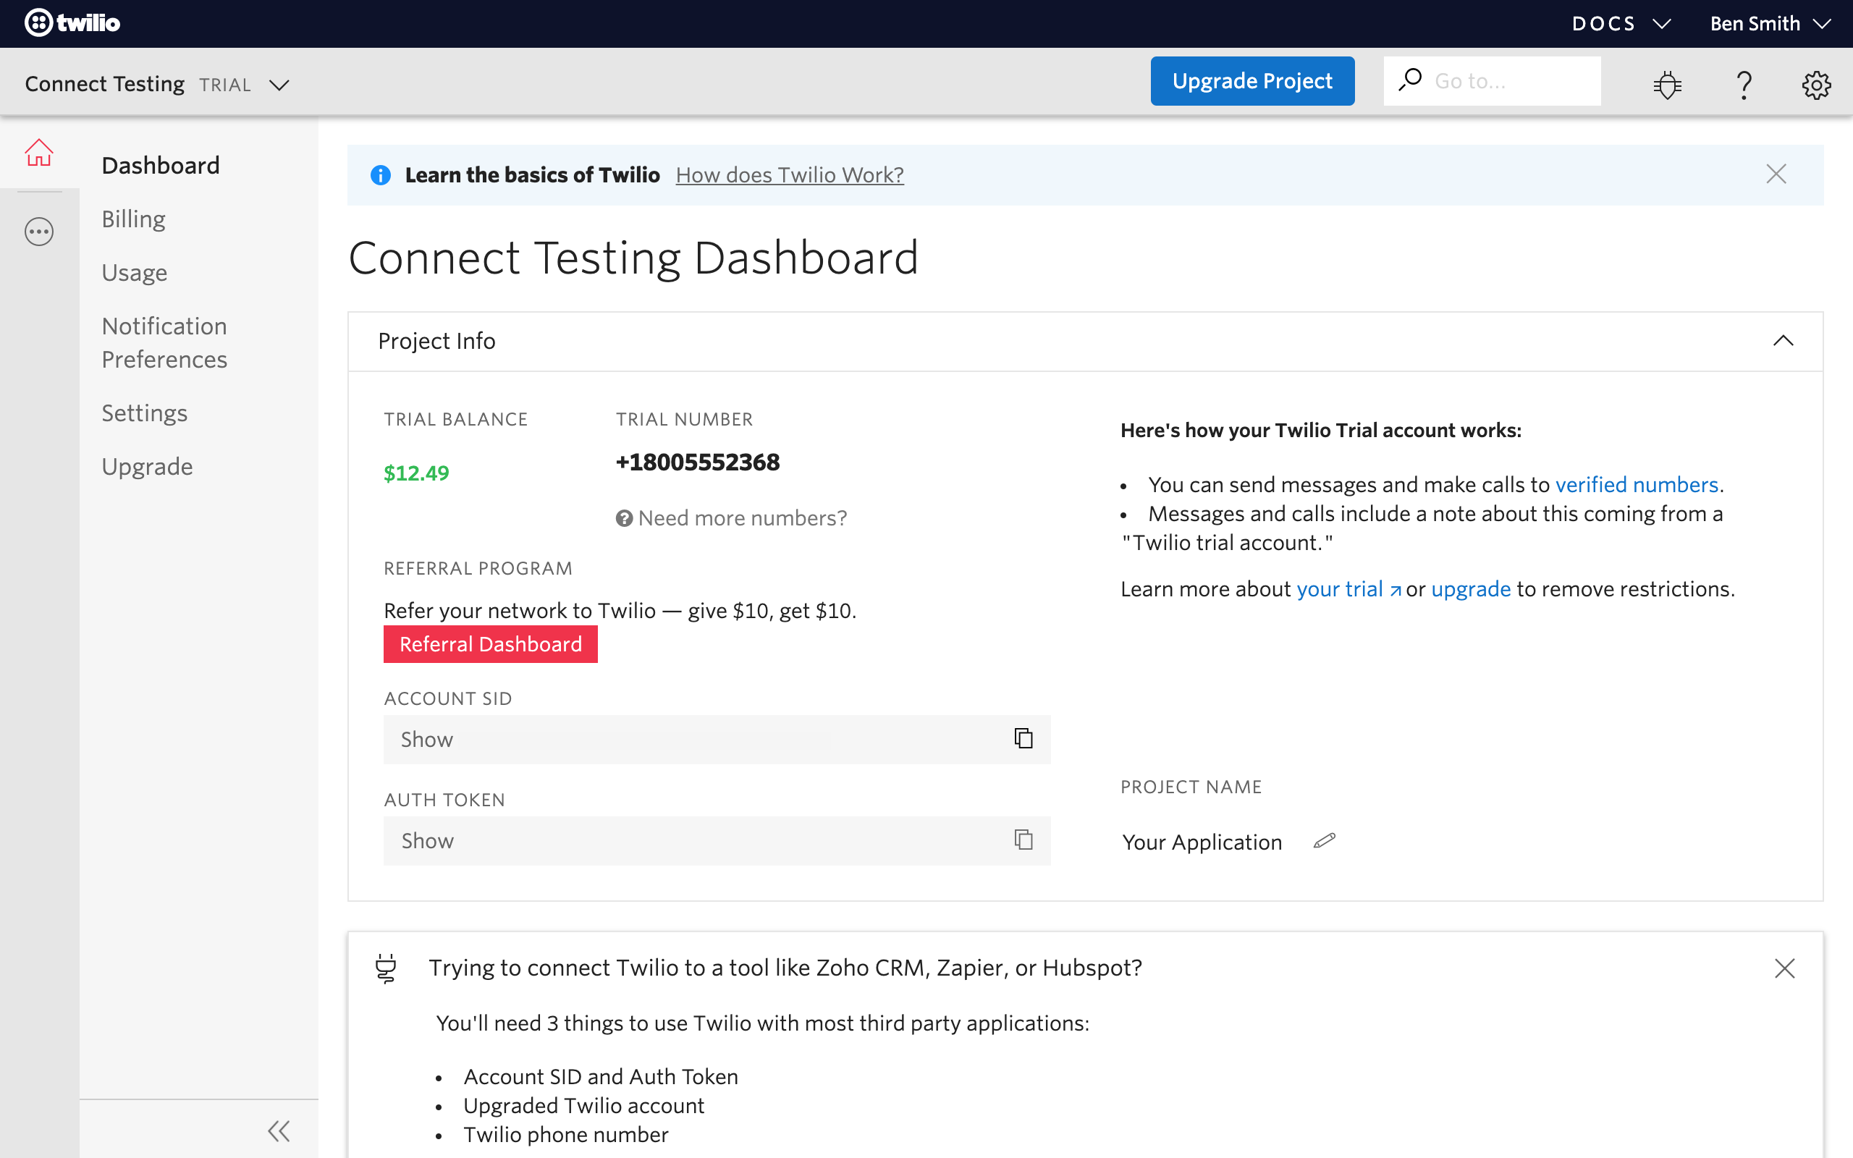1853x1158 pixels.
Task: Open Notification Preferences in the sidebar
Action: (x=164, y=342)
